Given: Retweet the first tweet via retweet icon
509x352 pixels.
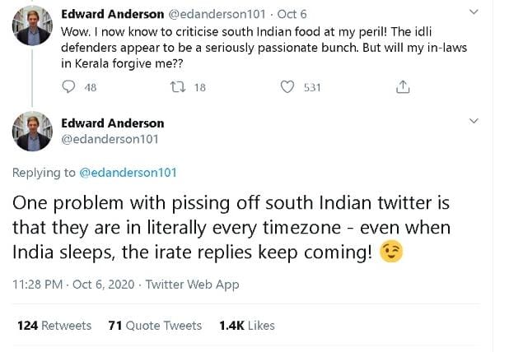Looking at the screenshot, I should 177,87.
